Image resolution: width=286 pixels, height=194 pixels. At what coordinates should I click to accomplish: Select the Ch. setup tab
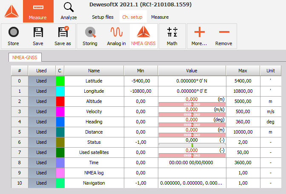pos(132,17)
